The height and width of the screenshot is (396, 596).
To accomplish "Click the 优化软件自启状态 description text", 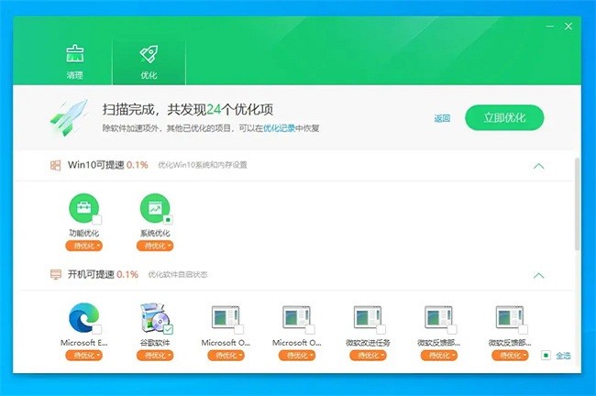I will [178, 274].
